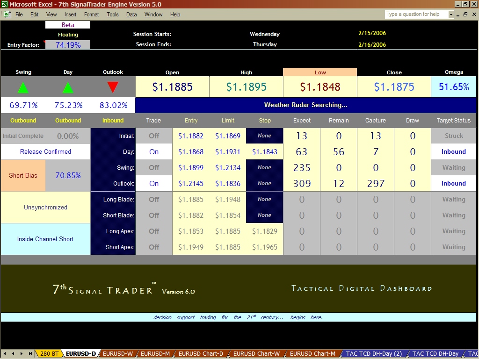Select the Struck target status cell
479x359 pixels.
454,136
